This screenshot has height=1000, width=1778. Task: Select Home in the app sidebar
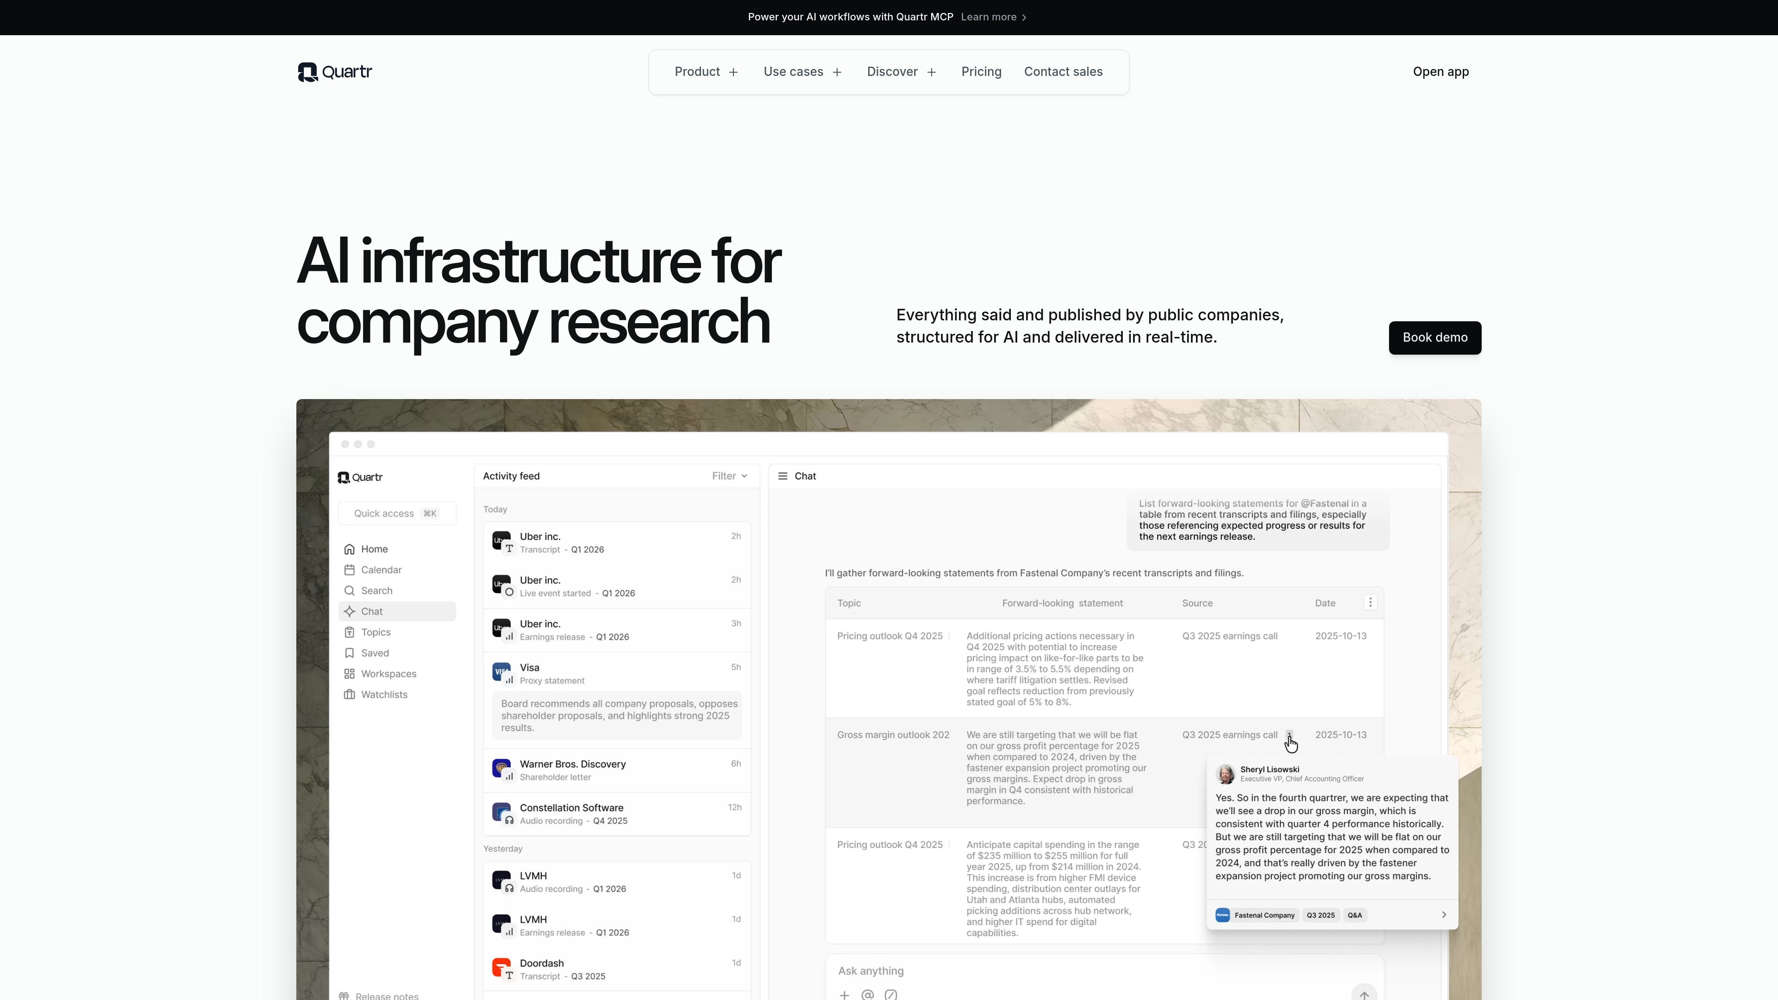point(397,550)
